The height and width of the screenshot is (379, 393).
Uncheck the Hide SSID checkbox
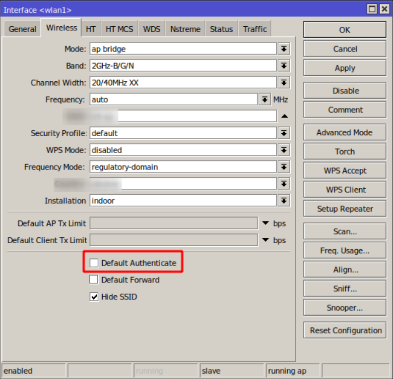[94, 297]
